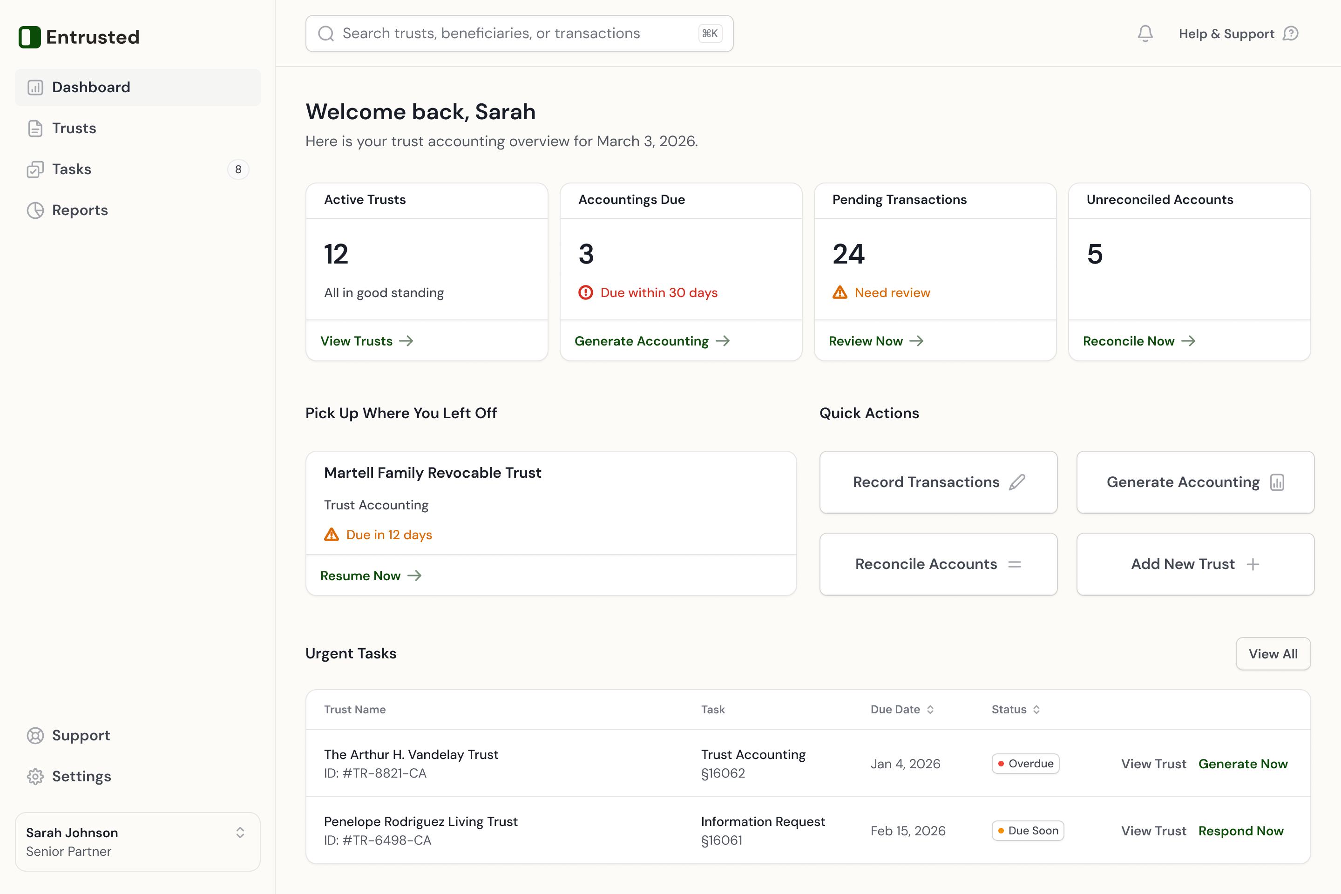Go to Tasks in the sidebar
The image size is (1341, 894).
coord(72,169)
